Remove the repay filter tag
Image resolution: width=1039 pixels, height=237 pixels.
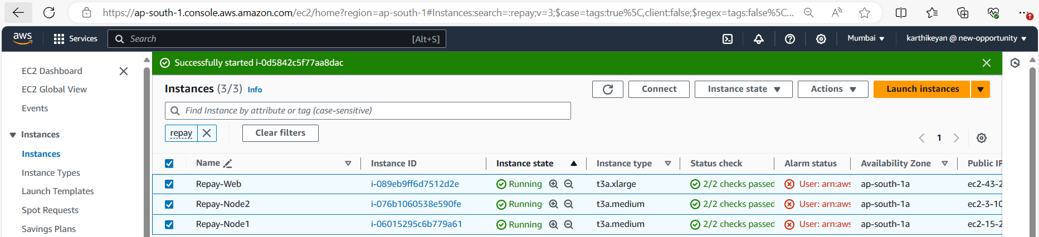(x=207, y=133)
